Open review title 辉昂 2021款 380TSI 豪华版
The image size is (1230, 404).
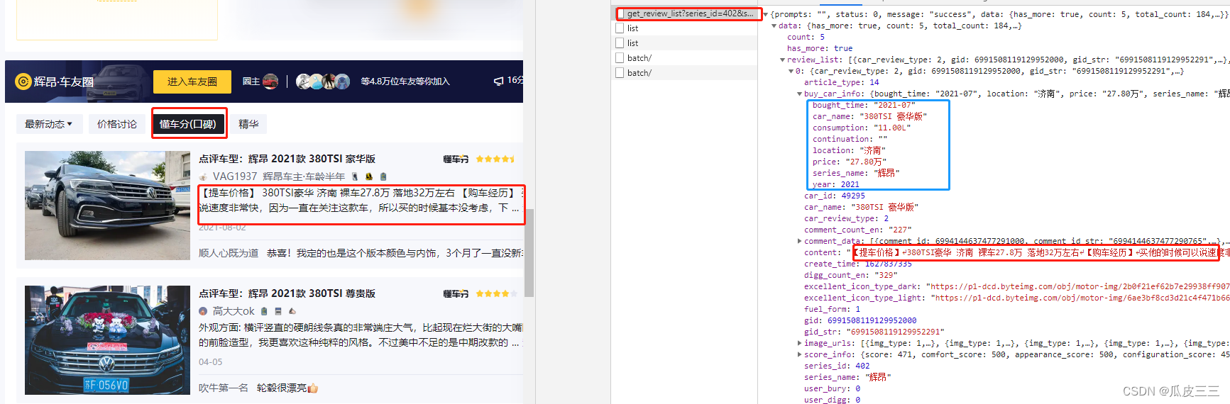pyautogui.click(x=287, y=159)
